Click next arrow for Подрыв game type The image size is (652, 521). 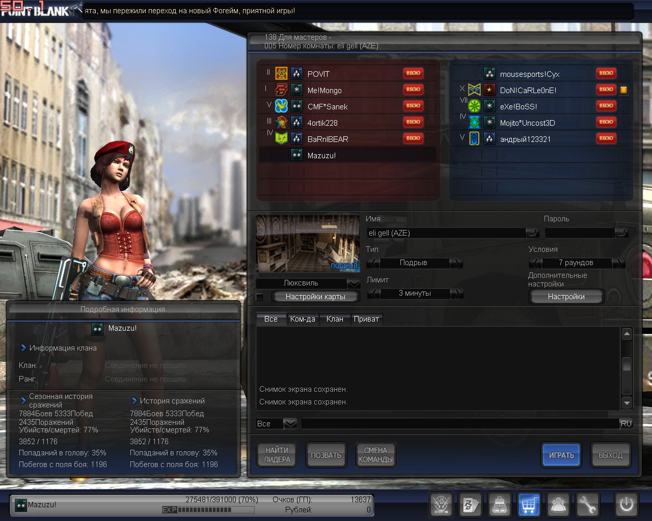click(456, 263)
